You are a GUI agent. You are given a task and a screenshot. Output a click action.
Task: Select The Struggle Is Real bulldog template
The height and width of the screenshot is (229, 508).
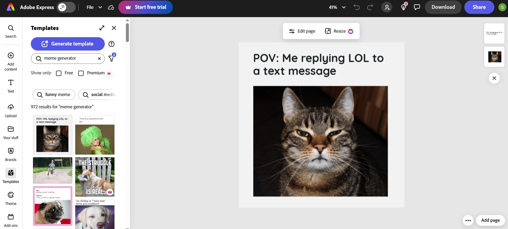(x=95, y=177)
